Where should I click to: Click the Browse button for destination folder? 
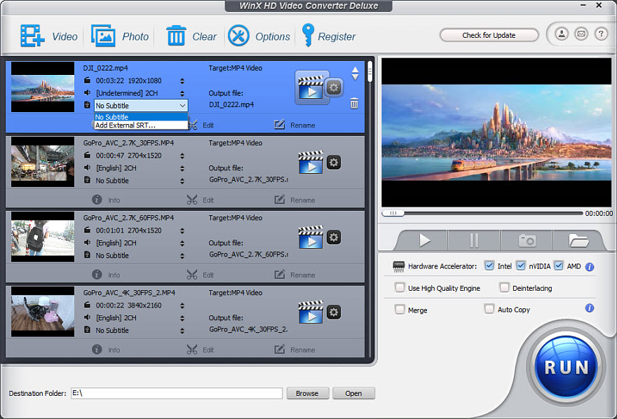click(x=307, y=393)
